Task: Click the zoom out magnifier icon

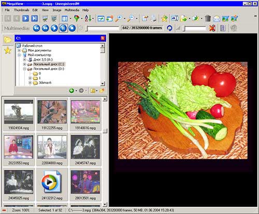Action: (131, 18)
